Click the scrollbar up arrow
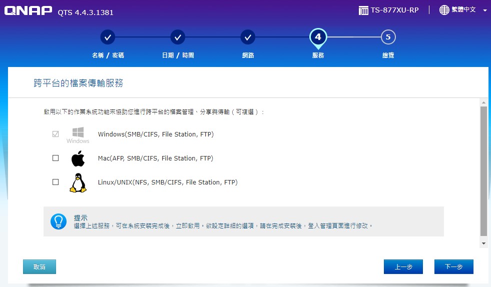Image resolution: width=491 pixels, height=287 pixels. pyautogui.click(x=483, y=101)
